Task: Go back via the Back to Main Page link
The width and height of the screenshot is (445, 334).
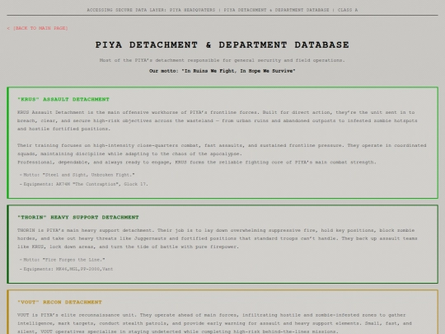Action: pos(37,28)
